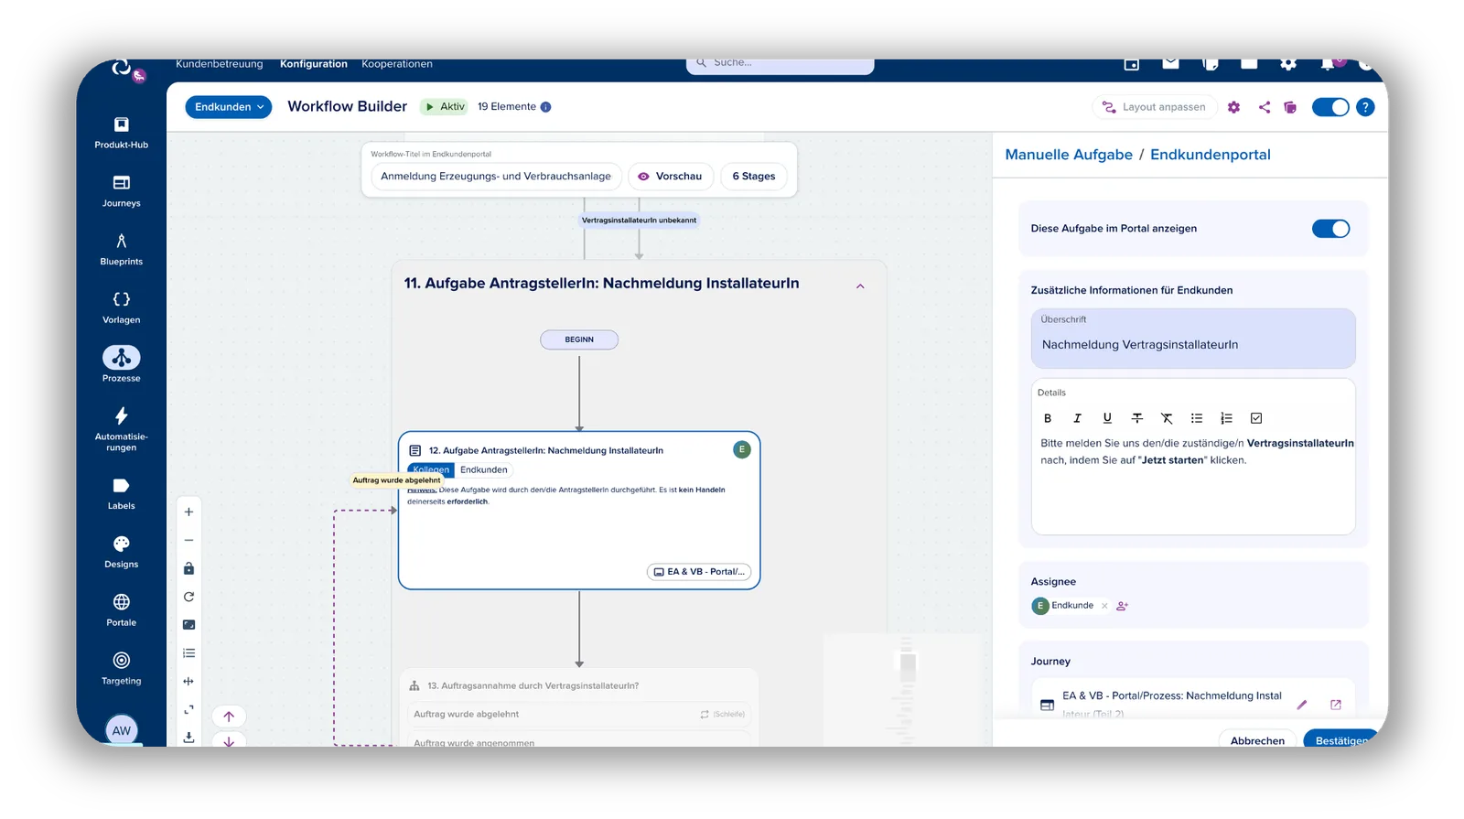Open Targeting in the sidebar
This screenshot has height=819, width=1464.
(x=121, y=670)
